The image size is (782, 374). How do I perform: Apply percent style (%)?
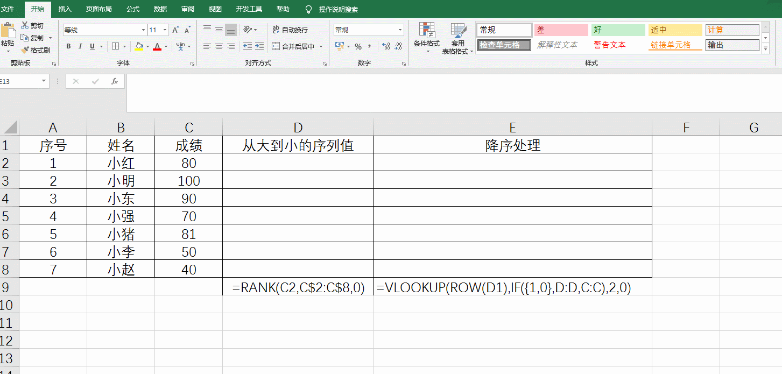coord(358,47)
